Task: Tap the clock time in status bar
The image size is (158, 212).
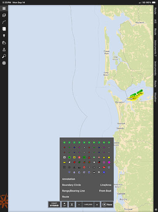Action: click(x=7, y=3)
